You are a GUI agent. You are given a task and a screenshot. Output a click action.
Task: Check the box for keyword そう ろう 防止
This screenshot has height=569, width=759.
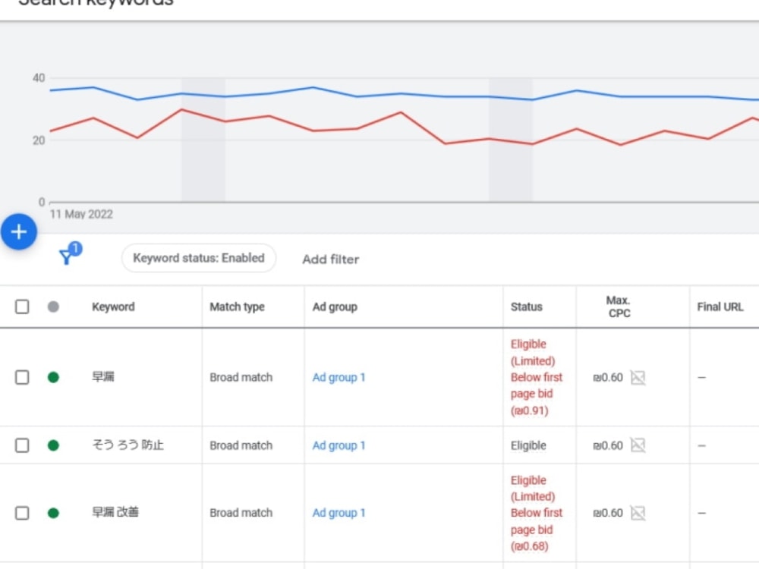coord(22,445)
